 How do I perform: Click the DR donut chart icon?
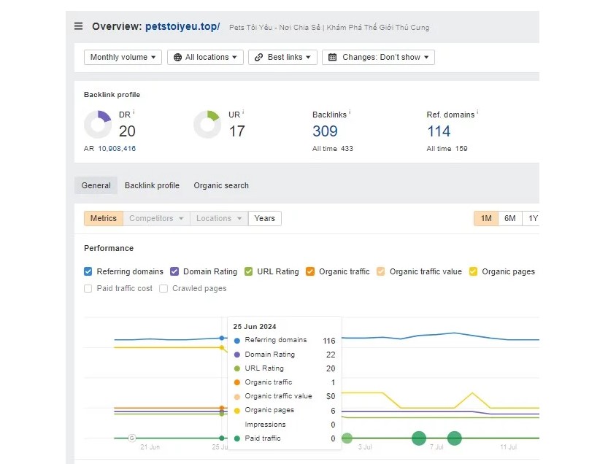[98, 124]
